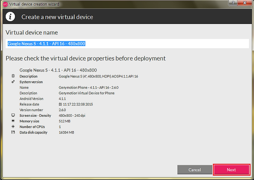
Task: Click the Genymotion logo in title bar
Action: [x=5, y=4]
